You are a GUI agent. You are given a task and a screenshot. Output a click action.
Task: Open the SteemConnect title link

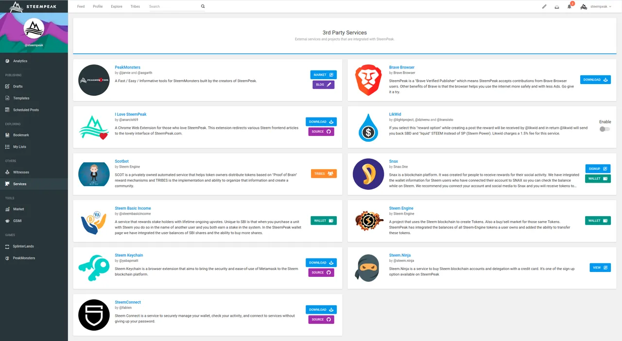pyautogui.click(x=128, y=302)
